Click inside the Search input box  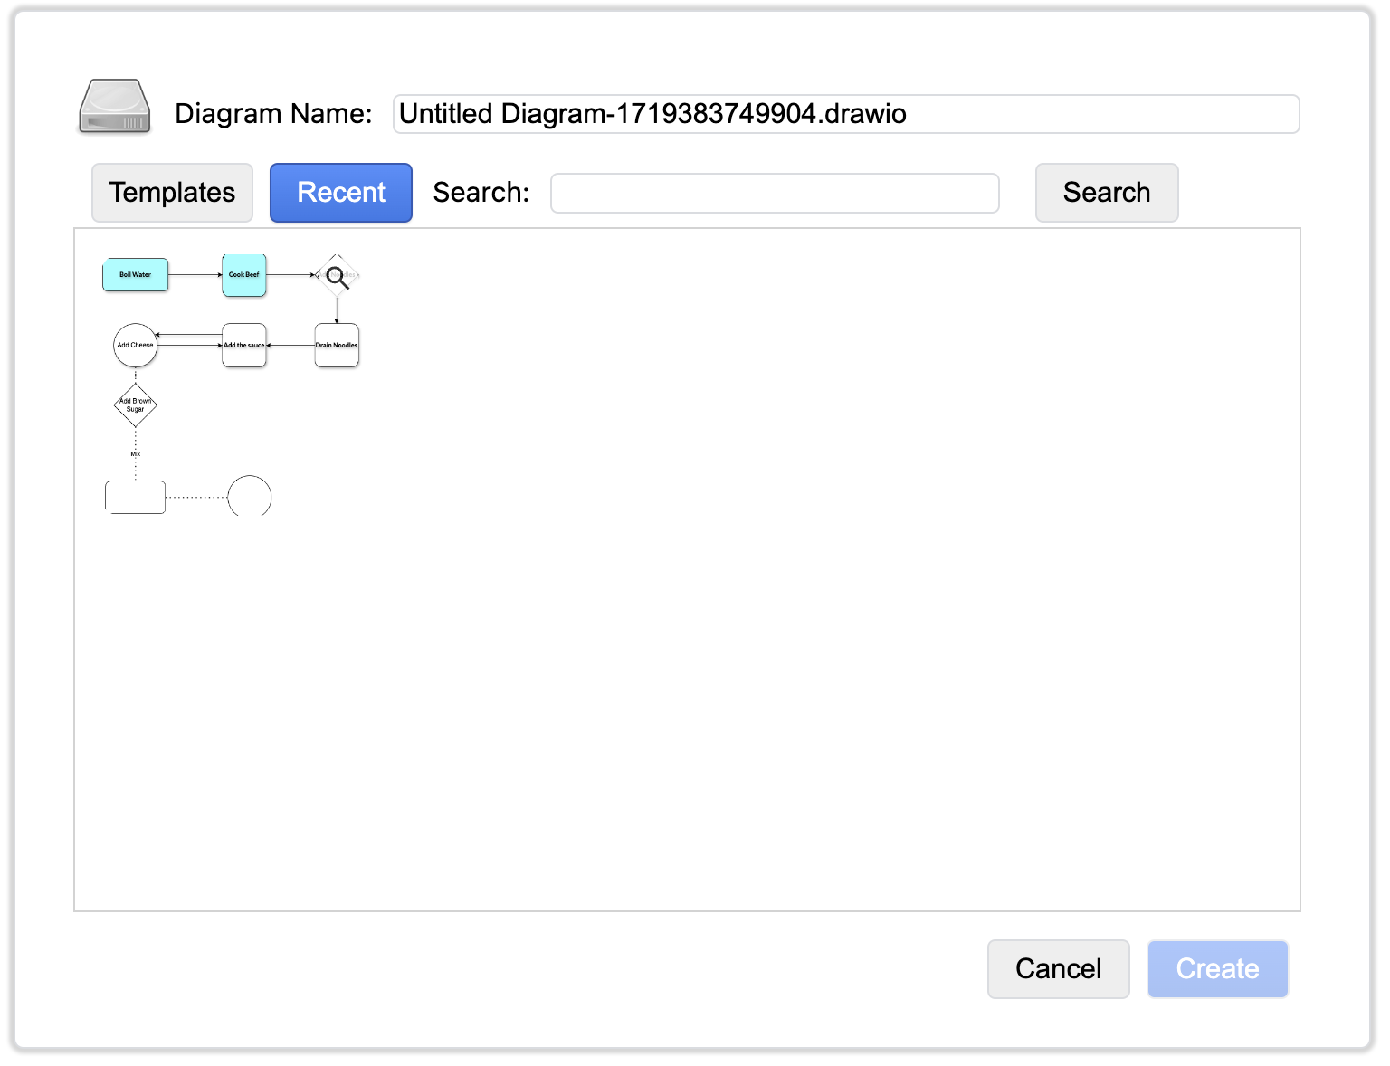coord(774,192)
